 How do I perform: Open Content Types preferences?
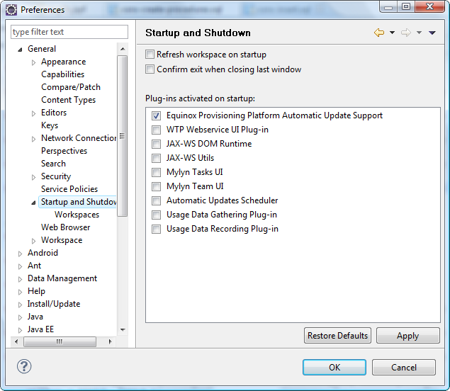click(x=68, y=100)
